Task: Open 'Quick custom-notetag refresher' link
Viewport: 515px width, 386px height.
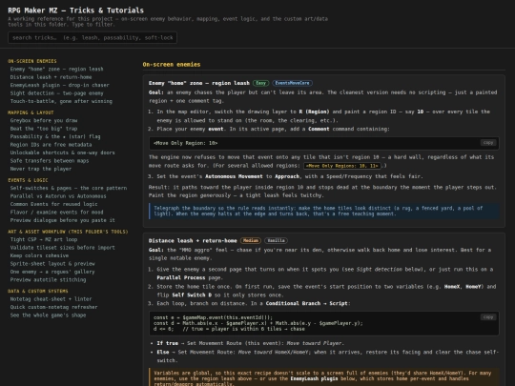Action: point(53,307)
